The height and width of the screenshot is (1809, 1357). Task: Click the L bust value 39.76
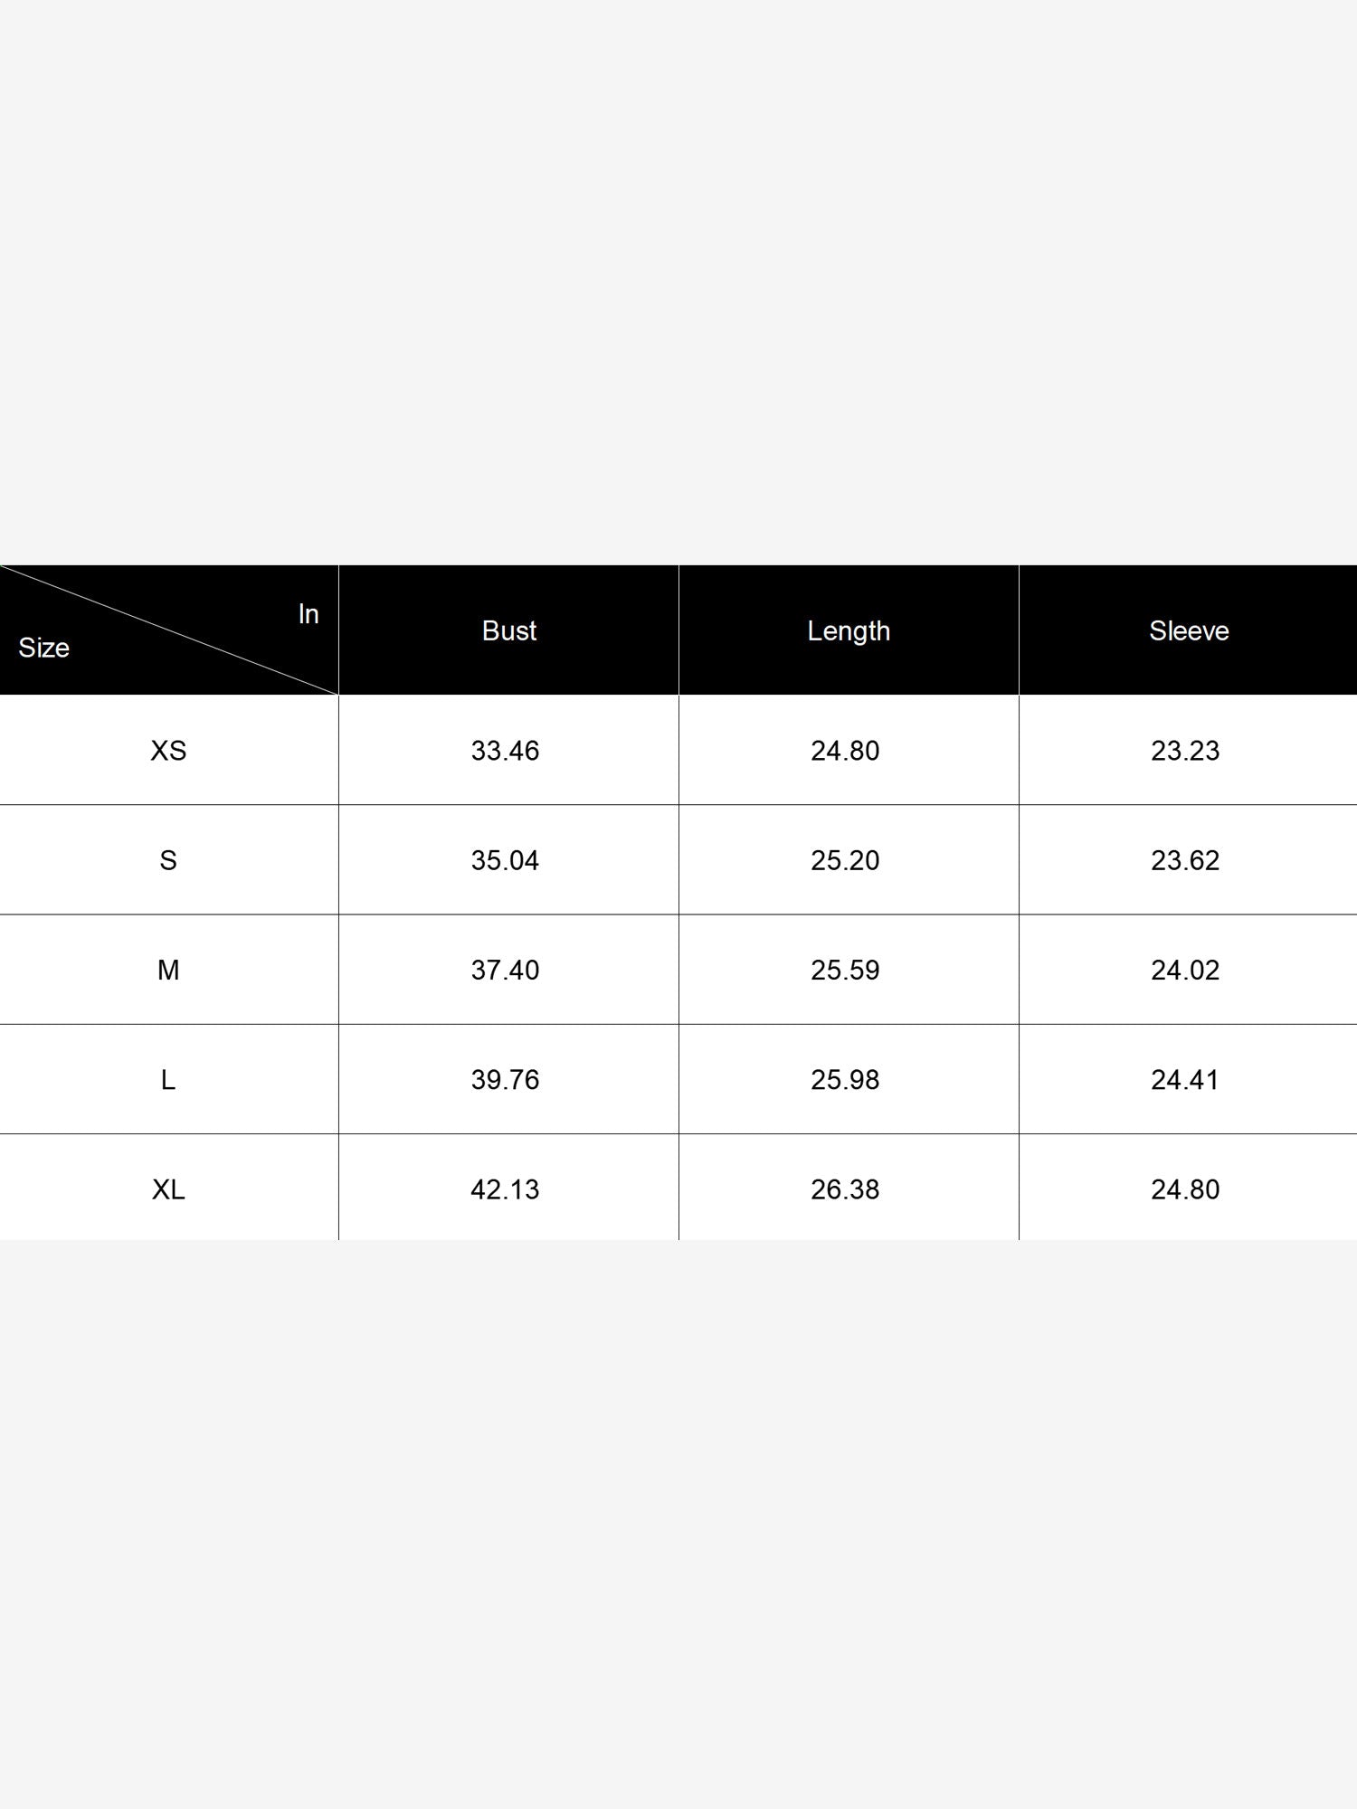505,1079
